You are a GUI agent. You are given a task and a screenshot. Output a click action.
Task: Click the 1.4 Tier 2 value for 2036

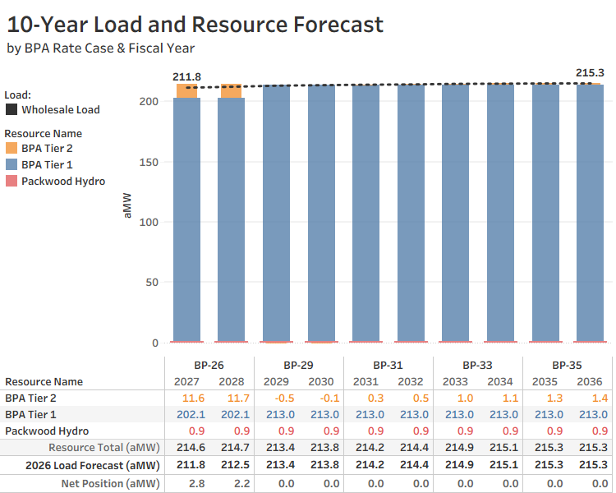point(600,398)
